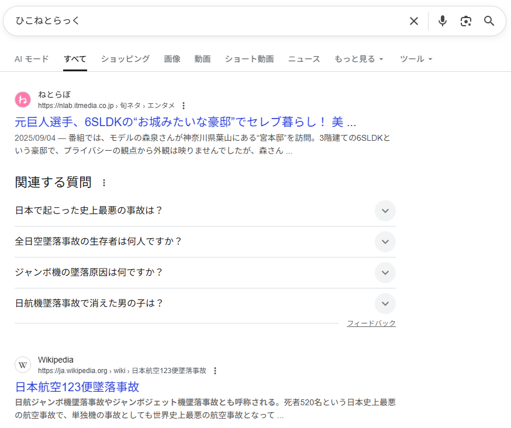Viewport: 511px width, 428px height.
Task: Switch to the ニュース tab
Action: tap(304, 59)
